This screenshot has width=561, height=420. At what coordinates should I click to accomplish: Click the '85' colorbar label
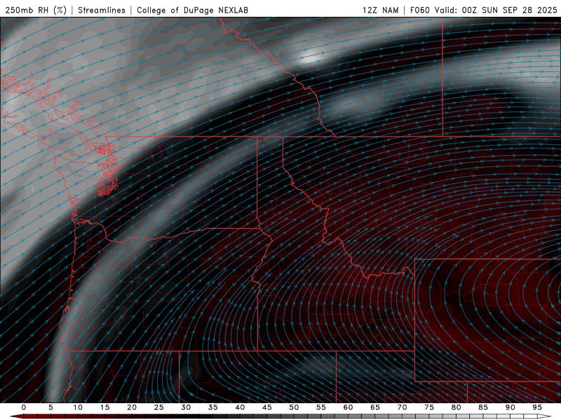pyautogui.click(x=483, y=407)
